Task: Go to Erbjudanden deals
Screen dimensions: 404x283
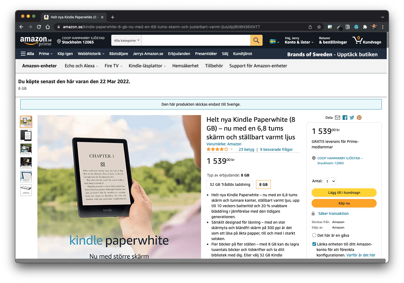Action: (179, 54)
